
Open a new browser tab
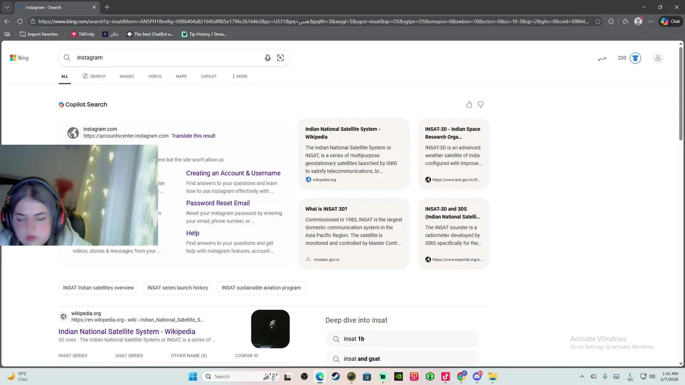click(107, 7)
